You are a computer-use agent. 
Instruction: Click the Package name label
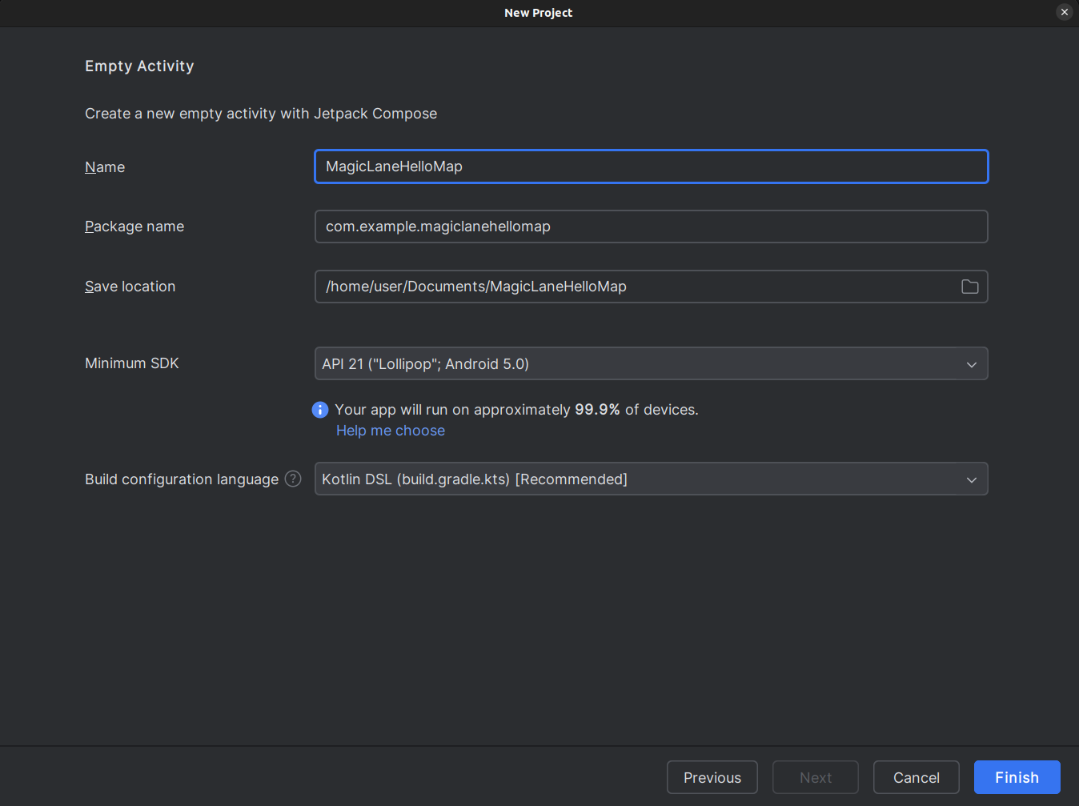point(134,227)
